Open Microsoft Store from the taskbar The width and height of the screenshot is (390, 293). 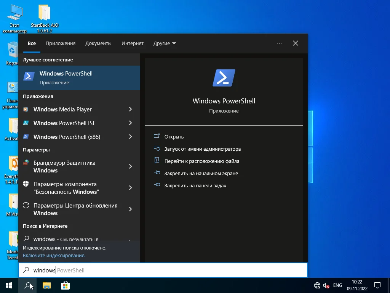[65, 285]
